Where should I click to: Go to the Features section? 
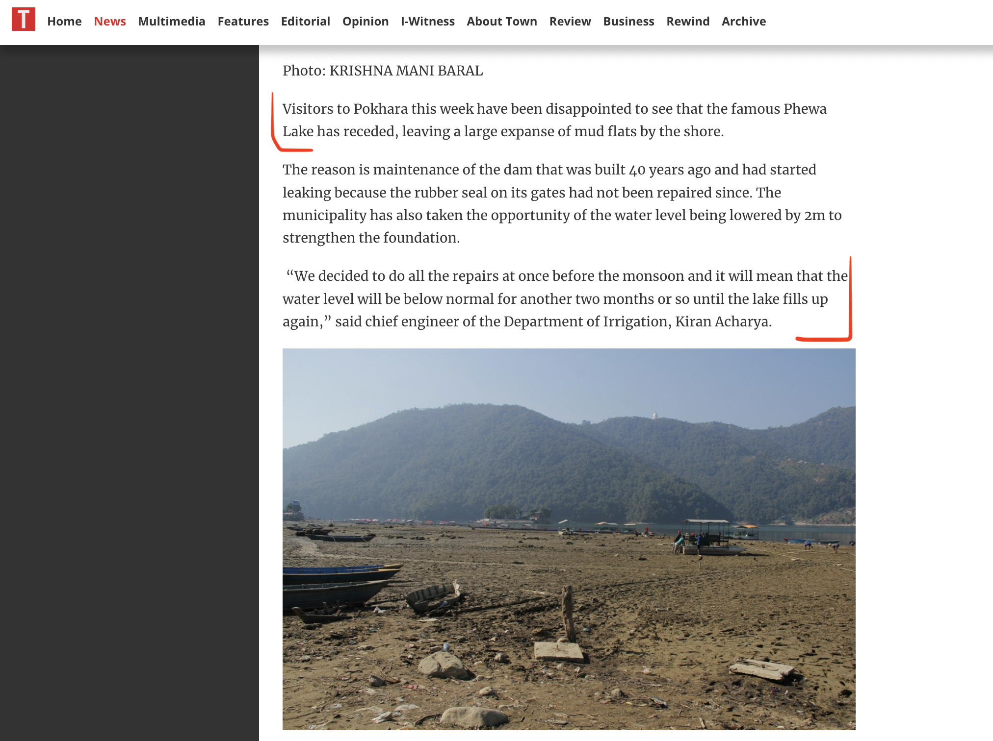click(x=243, y=22)
